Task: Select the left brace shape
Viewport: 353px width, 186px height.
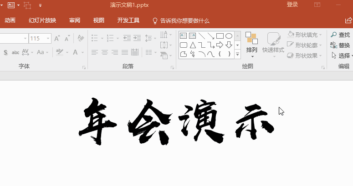Action: pos(220,54)
